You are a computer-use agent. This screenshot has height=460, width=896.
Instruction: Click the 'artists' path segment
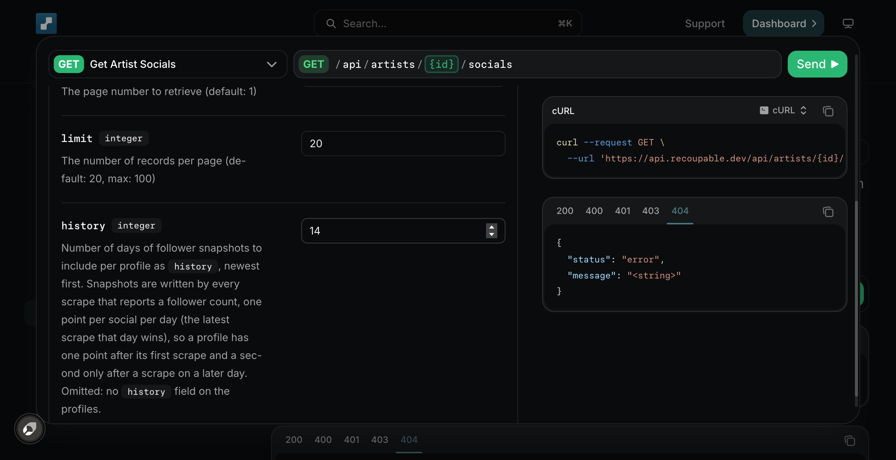(x=393, y=64)
